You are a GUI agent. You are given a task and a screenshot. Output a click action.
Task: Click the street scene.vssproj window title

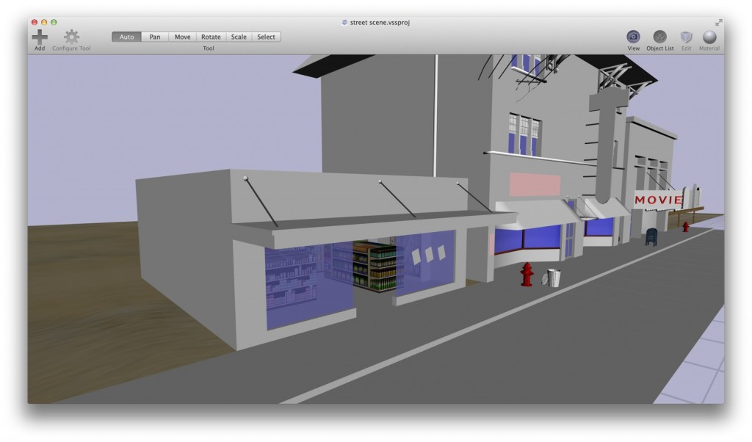coord(380,23)
